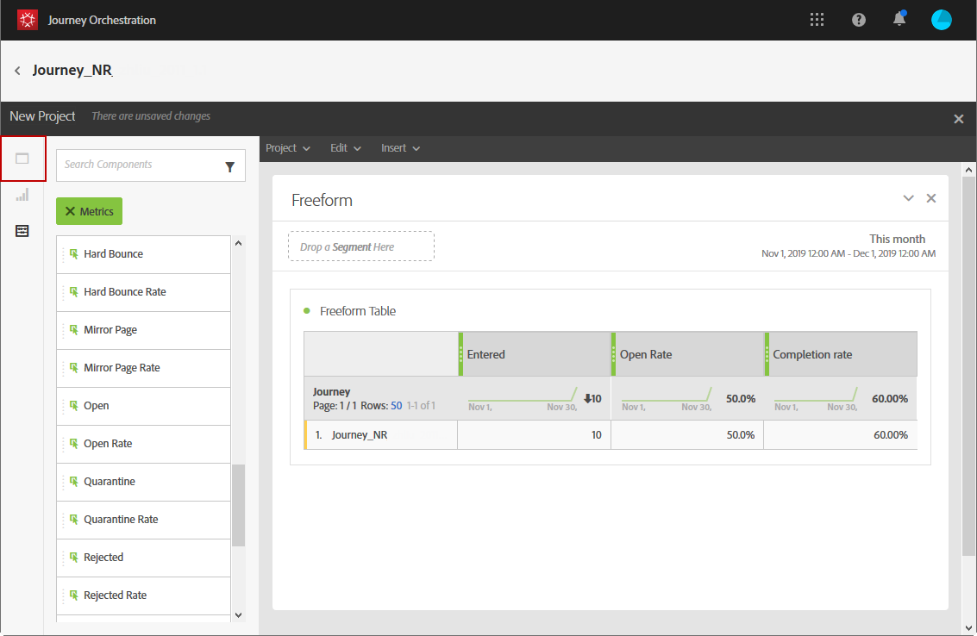977x636 pixels.
Task: Open the notifications bell
Action: (x=899, y=19)
